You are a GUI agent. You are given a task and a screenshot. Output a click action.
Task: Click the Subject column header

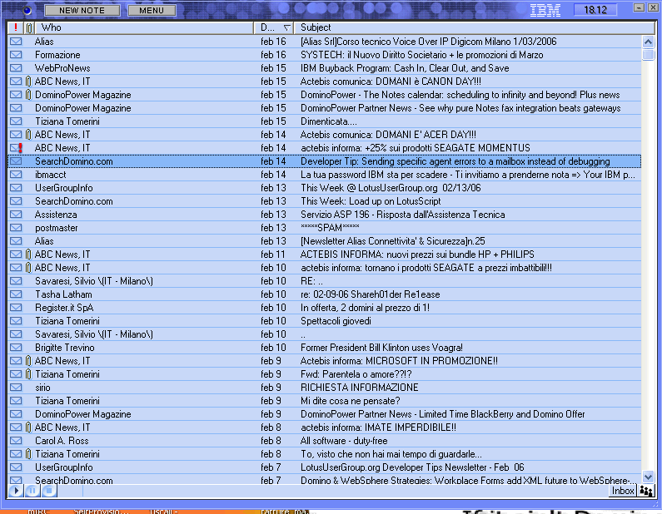pos(474,27)
